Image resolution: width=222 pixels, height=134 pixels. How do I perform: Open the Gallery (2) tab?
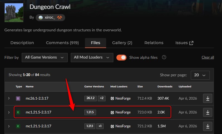click(x=122, y=43)
